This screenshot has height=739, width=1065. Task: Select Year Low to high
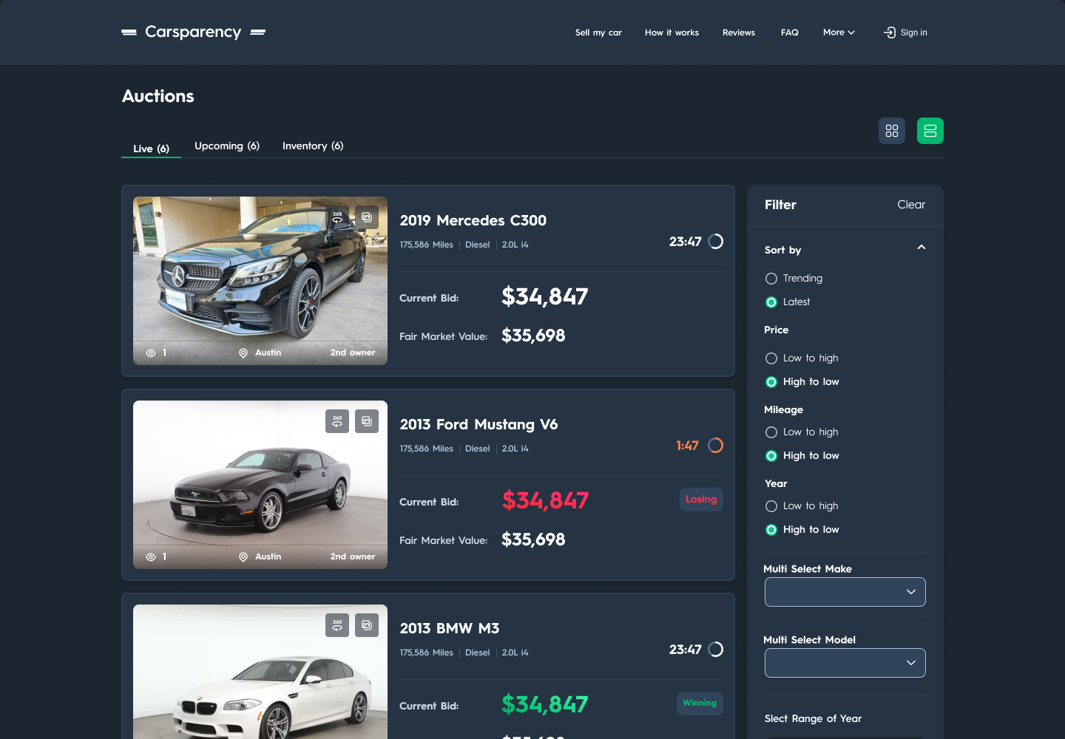coord(771,506)
